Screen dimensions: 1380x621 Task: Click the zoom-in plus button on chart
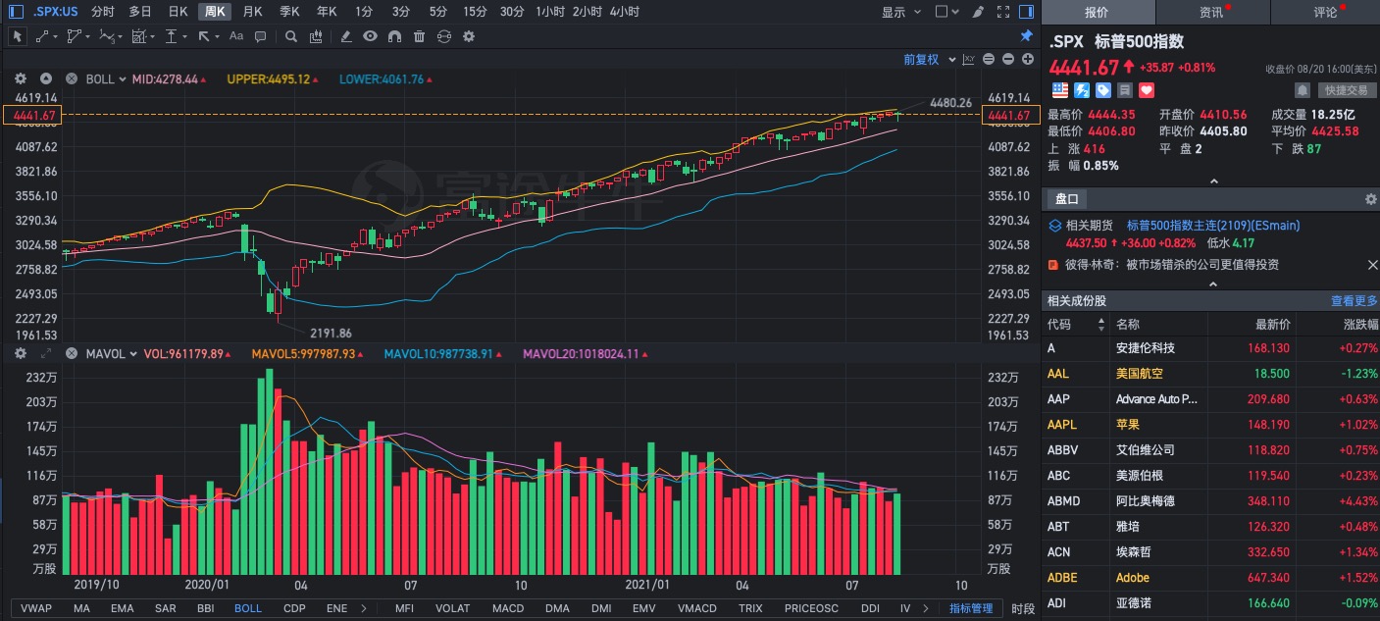(1027, 60)
